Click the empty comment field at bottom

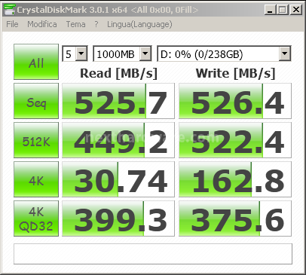[x=153, y=254]
